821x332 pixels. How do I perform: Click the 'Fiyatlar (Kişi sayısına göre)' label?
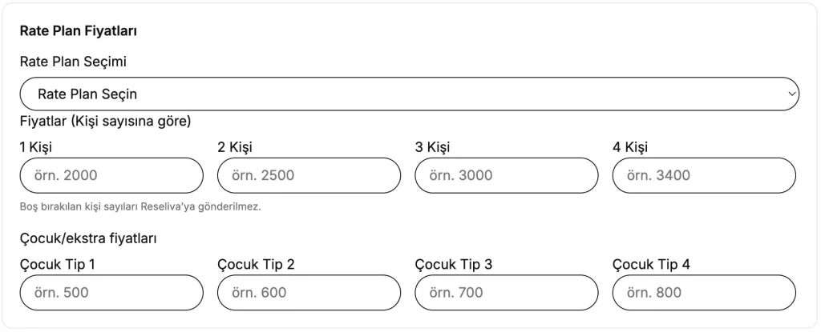pyautogui.click(x=105, y=122)
